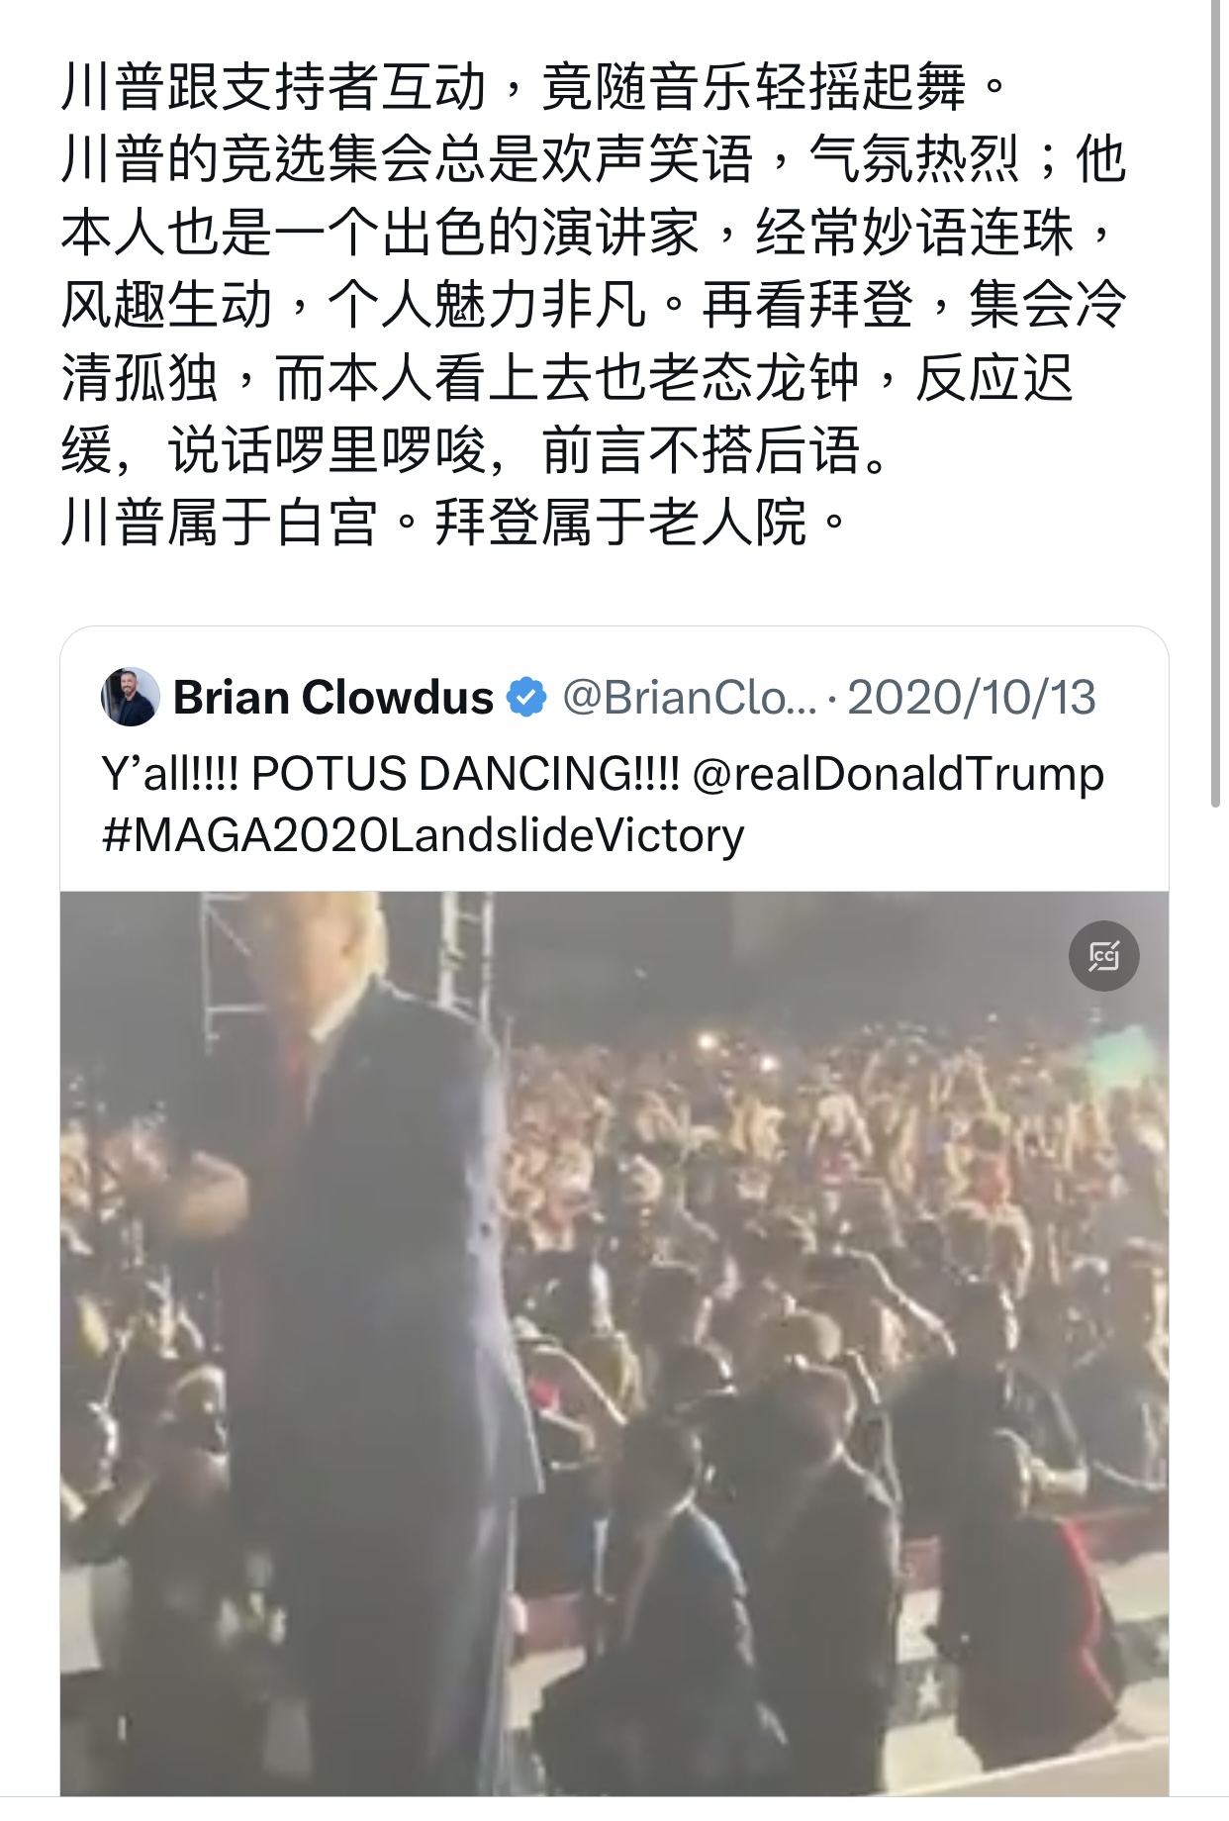This screenshot has height=1821, width=1229.
Task: Click the line mentioning 再看拜登
Action: (594, 304)
